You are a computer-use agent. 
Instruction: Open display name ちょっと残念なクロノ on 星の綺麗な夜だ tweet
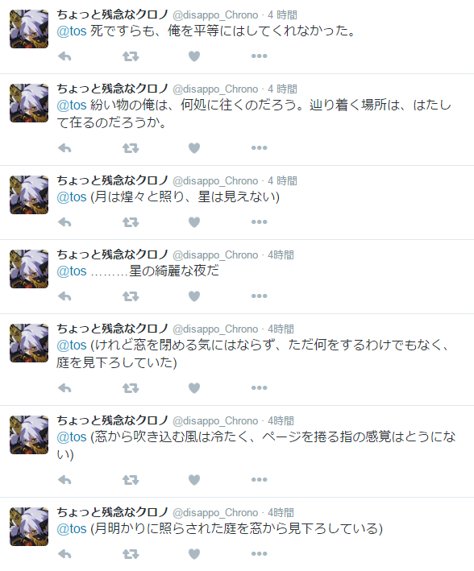pyautogui.click(x=112, y=254)
